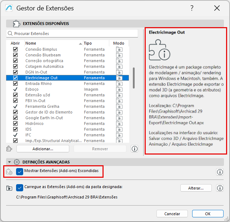
Task: Select Gestor de ID do Elemento row
Action: [67, 112]
